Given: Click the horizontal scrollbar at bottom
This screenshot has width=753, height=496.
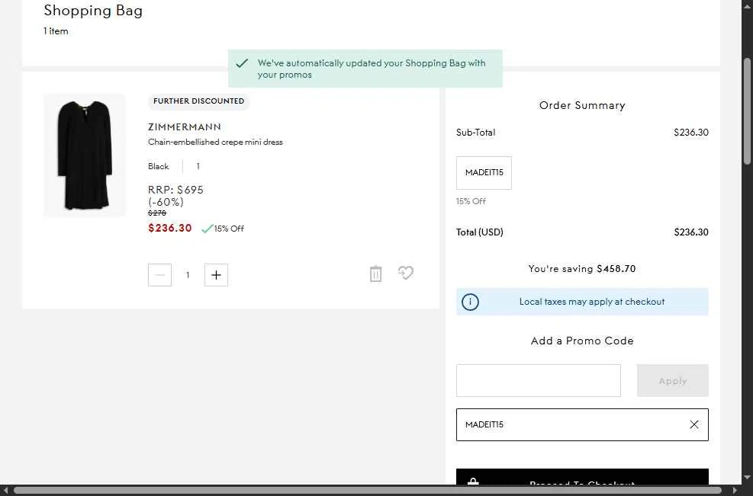Looking at the screenshot, I should 368,490.
